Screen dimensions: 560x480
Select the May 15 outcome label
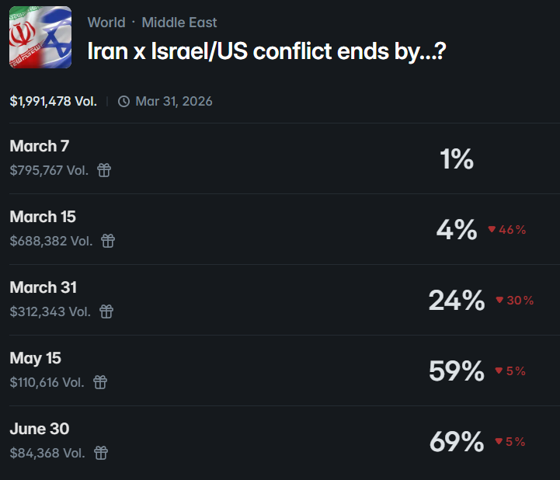(36, 358)
